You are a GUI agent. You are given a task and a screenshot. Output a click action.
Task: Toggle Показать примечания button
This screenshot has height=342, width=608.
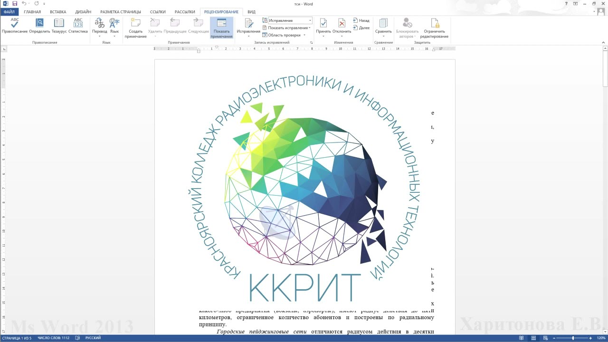click(221, 28)
